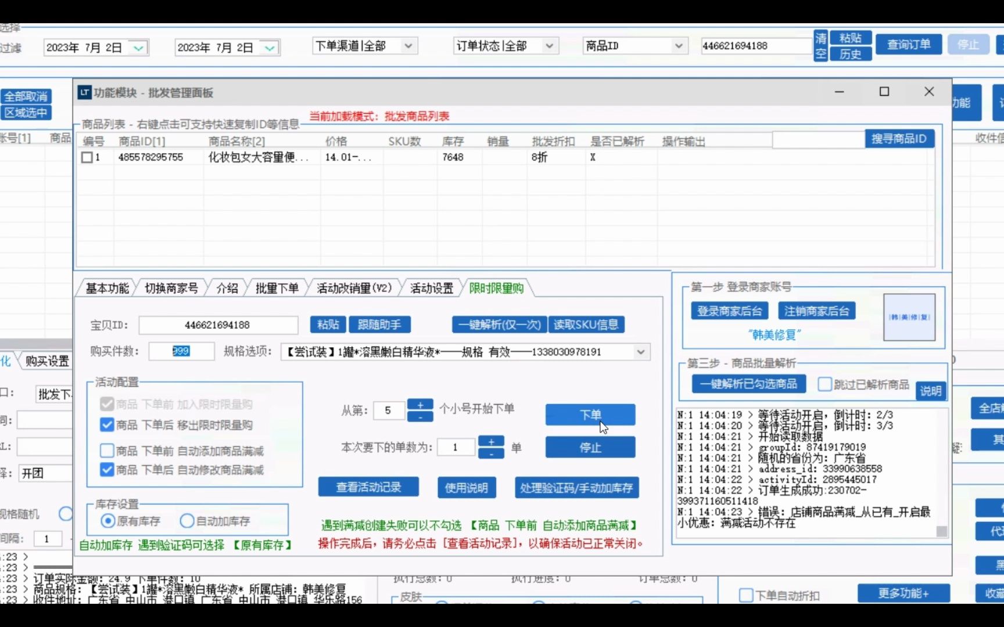Click the 宝贝ID input field
The image size is (1004, 627).
[x=218, y=325]
